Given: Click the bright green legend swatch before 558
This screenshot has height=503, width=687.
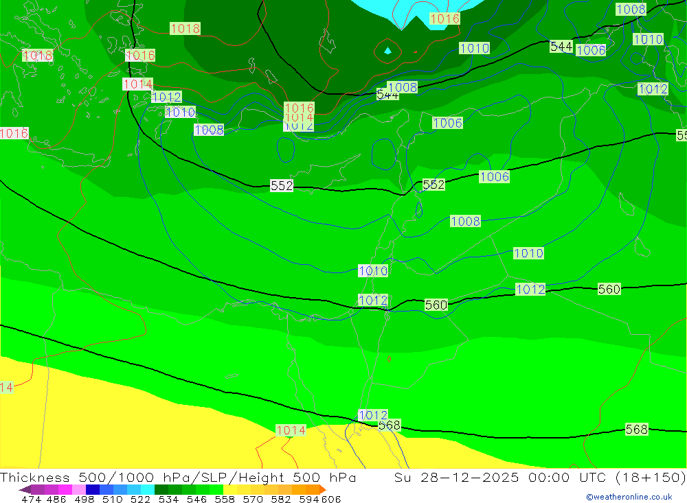Looking at the screenshot, I should click(216, 489).
